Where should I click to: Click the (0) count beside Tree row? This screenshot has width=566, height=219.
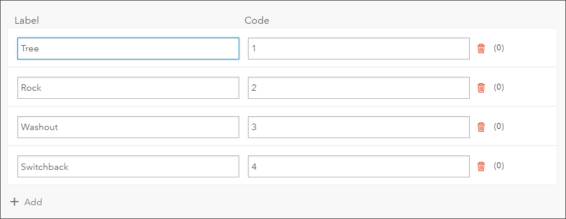tap(499, 48)
